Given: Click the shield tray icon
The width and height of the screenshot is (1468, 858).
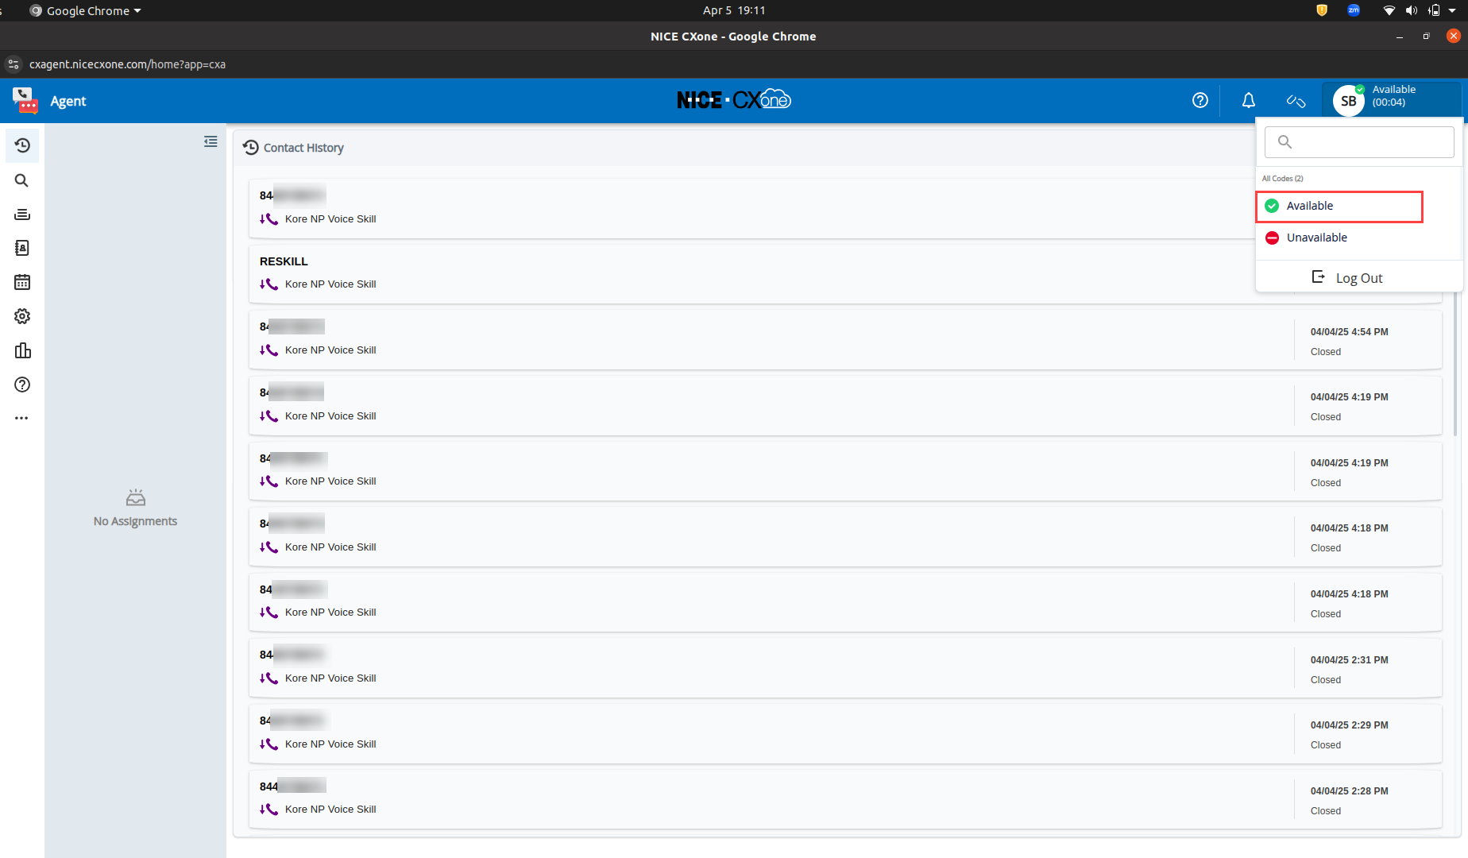Looking at the screenshot, I should [x=1322, y=10].
